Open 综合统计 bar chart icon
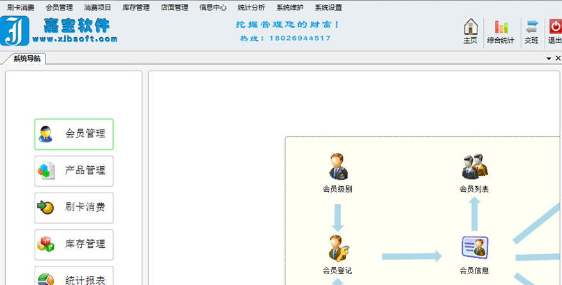This screenshot has width=562, height=285. 501,27
